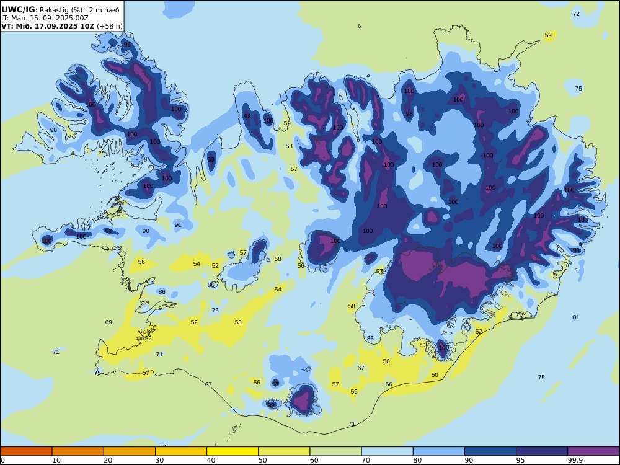The image size is (620, 465).
Task: Click the '91' humidity value on the map
Action: click(178, 225)
